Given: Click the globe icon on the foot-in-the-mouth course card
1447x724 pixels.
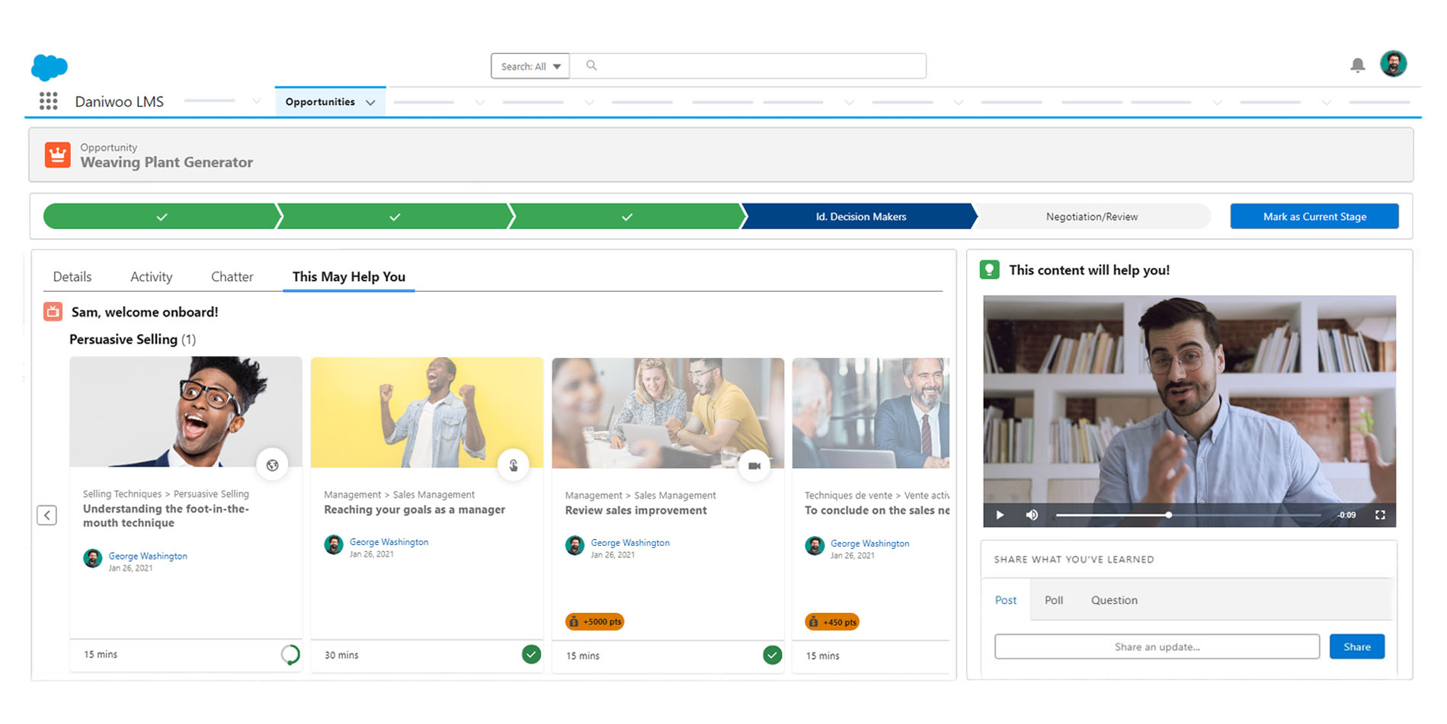Looking at the screenshot, I should point(273,465).
